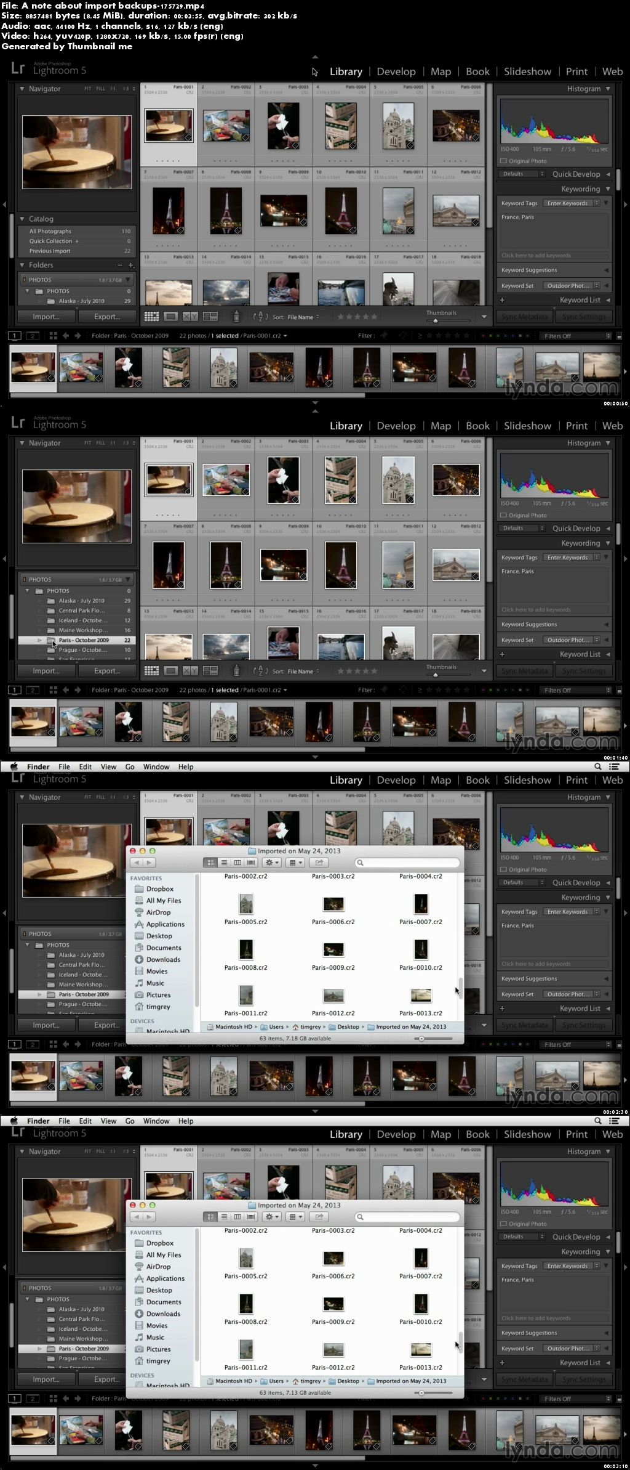Select Grid view icon in first frame toolbar
The height and width of the screenshot is (1470, 630).
(151, 317)
